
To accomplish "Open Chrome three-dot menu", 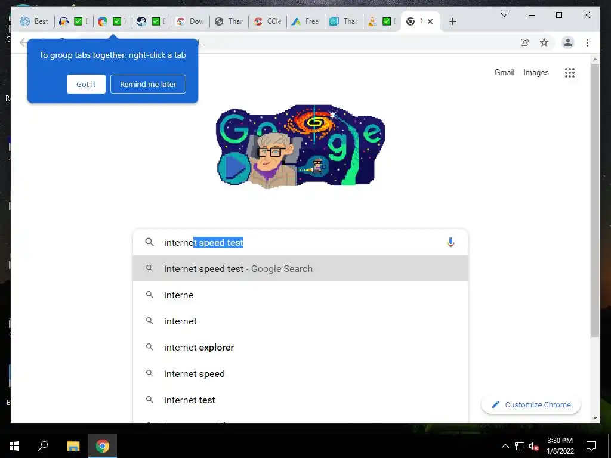I will point(587,42).
